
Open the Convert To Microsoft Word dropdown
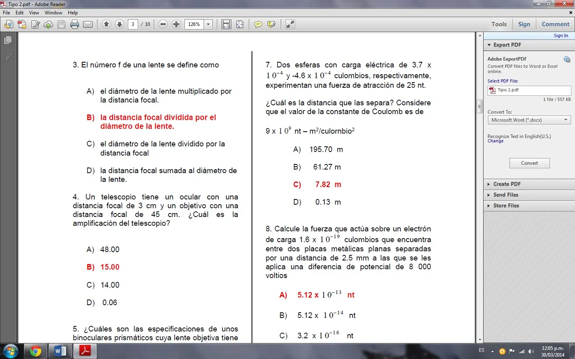point(529,120)
